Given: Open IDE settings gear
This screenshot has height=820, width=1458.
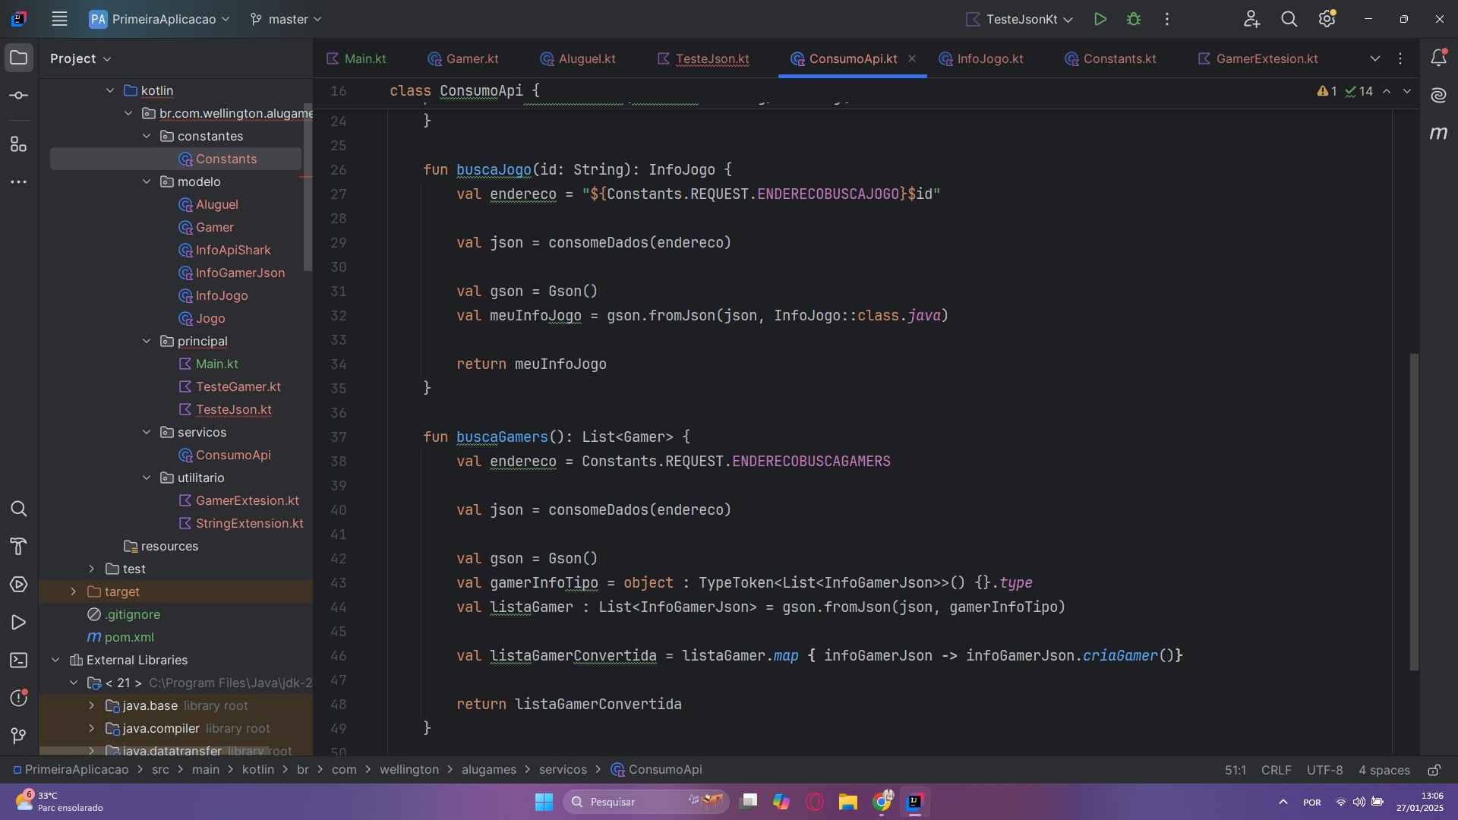Looking at the screenshot, I should 1327,19.
